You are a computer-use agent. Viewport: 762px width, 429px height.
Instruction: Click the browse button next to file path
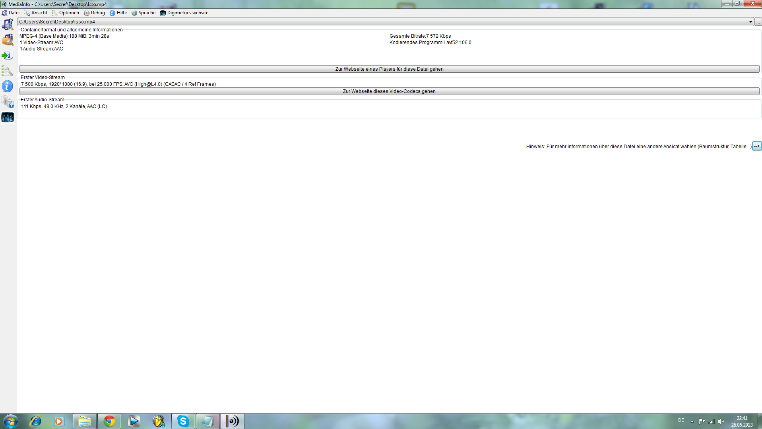point(758,22)
